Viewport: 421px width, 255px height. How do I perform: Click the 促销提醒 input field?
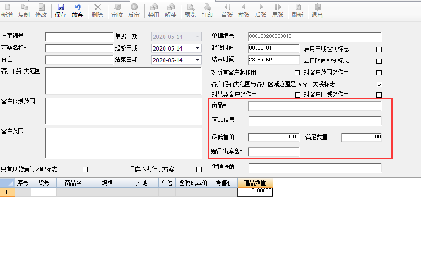(315, 167)
